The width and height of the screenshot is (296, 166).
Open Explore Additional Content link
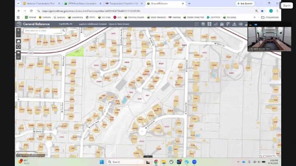pos(92,24)
